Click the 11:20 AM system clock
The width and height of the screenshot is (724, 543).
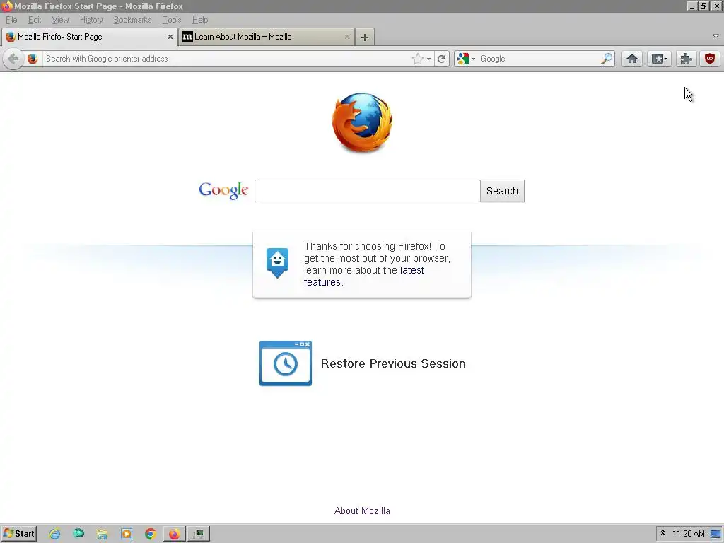[x=688, y=534]
